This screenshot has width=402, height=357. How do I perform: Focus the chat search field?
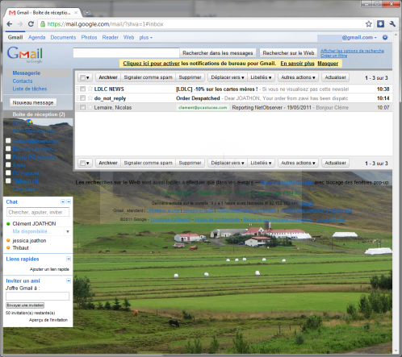38,212
